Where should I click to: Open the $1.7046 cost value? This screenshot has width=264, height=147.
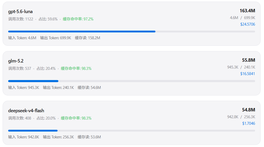tap(249, 123)
